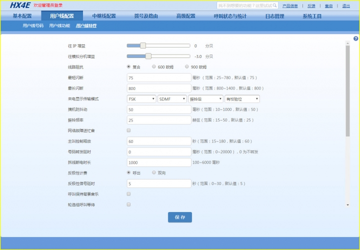This screenshot has height=250, width=360.
Task: Click the 往模拟分机增益 slider handle
Action: [x=148, y=56]
